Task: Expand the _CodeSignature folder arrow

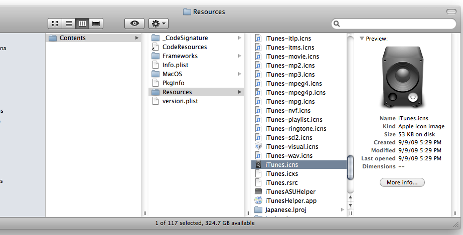Action: tap(239, 38)
